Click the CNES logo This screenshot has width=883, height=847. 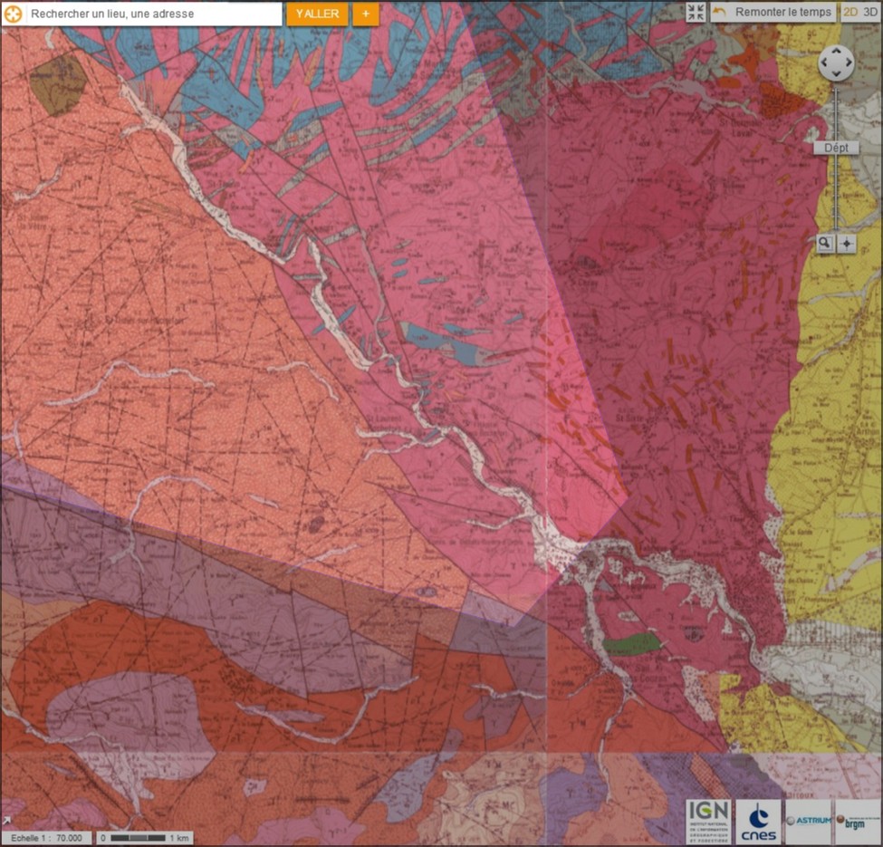[x=757, y=821]
